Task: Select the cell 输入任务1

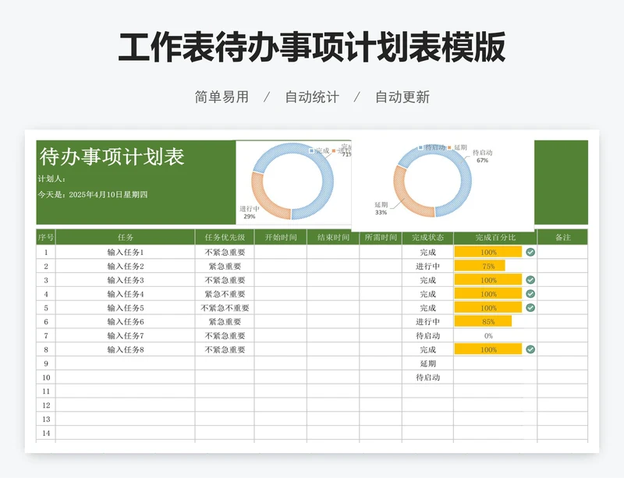Action: (126, 252)
